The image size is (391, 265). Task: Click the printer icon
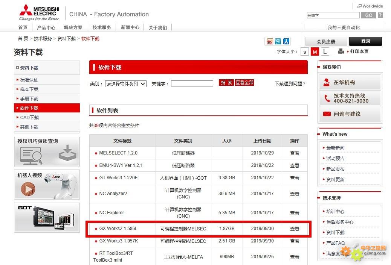(x=341, y=51)
